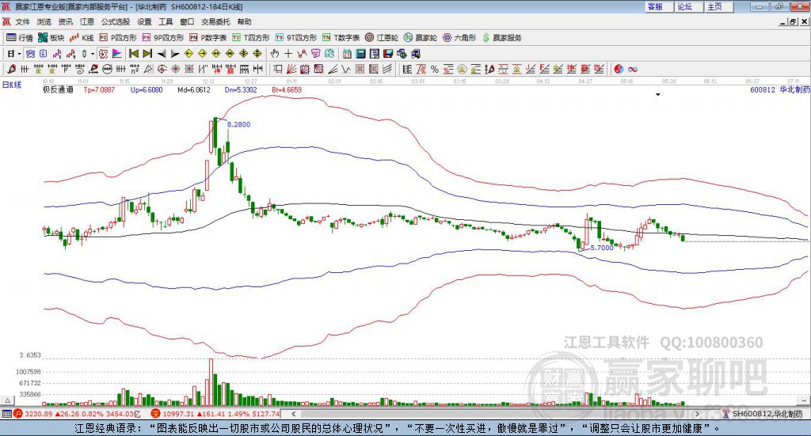Open the T四方形 tool
The height and width of the screenshot is (436, 811).
pos(251,38)
